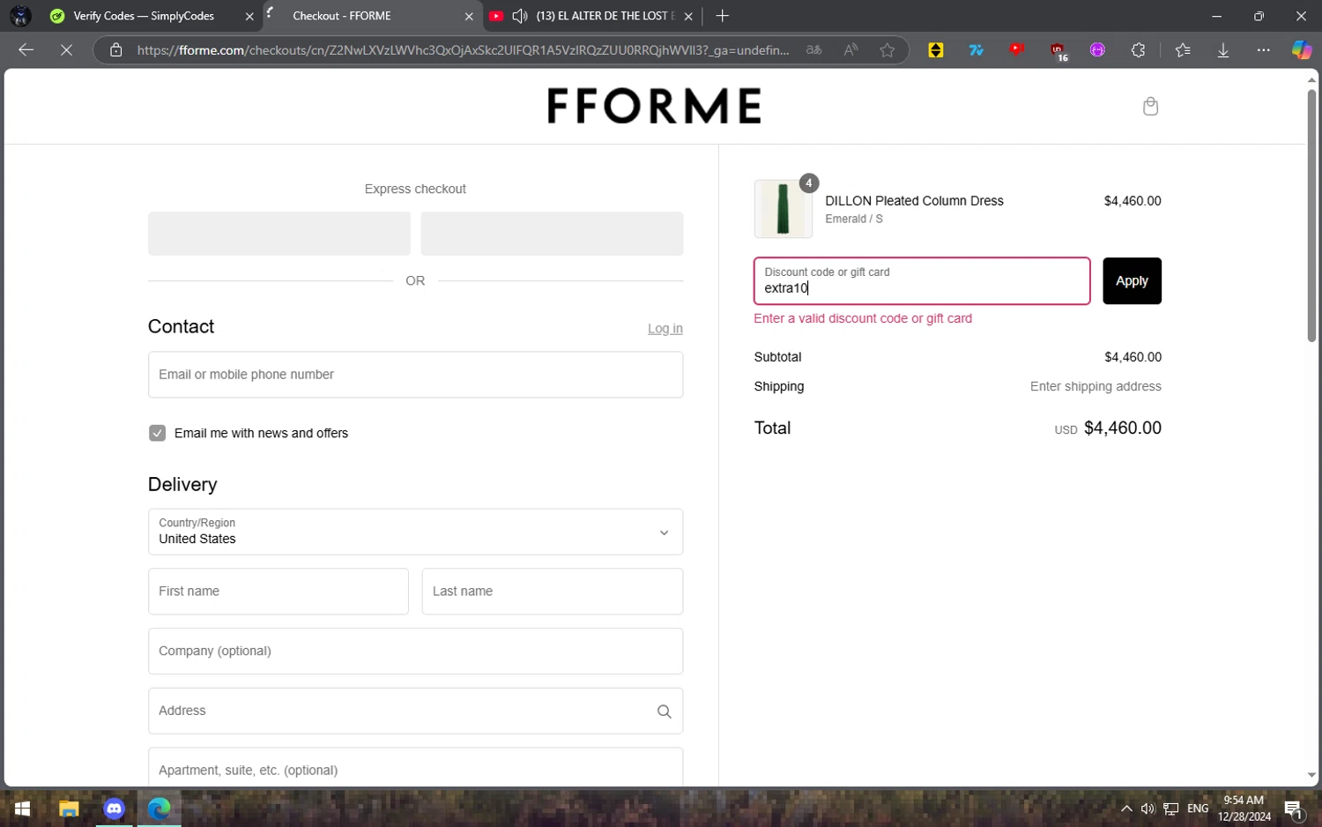The width and height of the screenshot is (1322, 827).
Task: Focus the First name field
Action: [x=279, y=592]
